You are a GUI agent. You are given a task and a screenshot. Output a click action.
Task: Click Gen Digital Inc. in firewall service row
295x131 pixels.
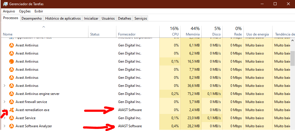pyautogui.click(x=130, y=102)
